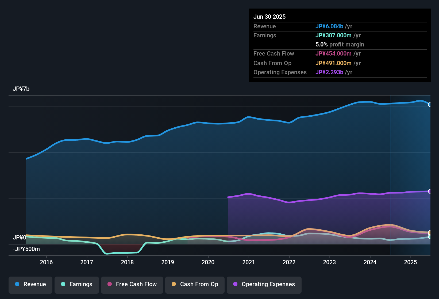Screen dimensions: 439x299
Task: Click the 2024 x-axis label
Action: (x=370, y=262)
